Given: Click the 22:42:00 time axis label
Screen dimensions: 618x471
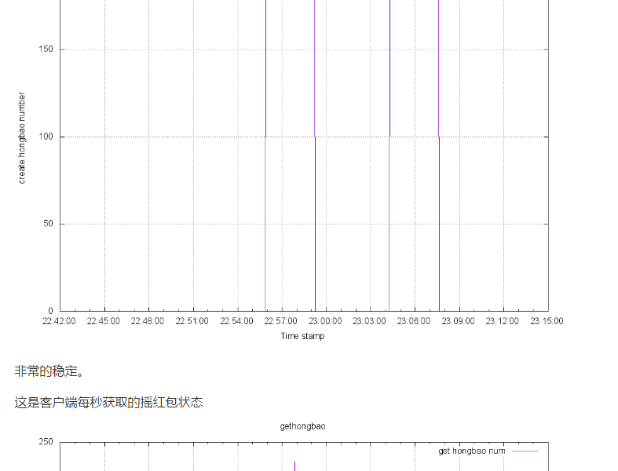Looking at the screenshot, I should point(59,321).
